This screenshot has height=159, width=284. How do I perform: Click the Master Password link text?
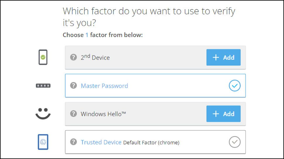pos(104,86)
